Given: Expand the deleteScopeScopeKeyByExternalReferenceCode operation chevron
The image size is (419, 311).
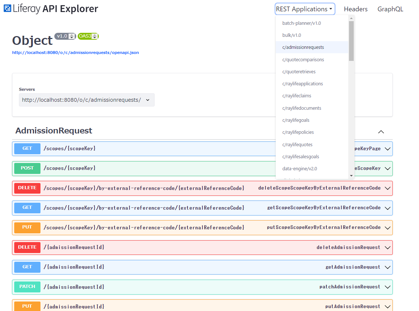Looking at the screenshot, I should click(388, 188).
